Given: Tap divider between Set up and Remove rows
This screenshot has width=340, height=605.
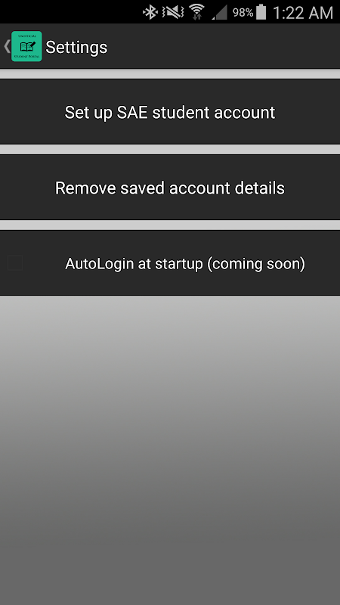Looking at the screenshot, I should tap(170, 149).
